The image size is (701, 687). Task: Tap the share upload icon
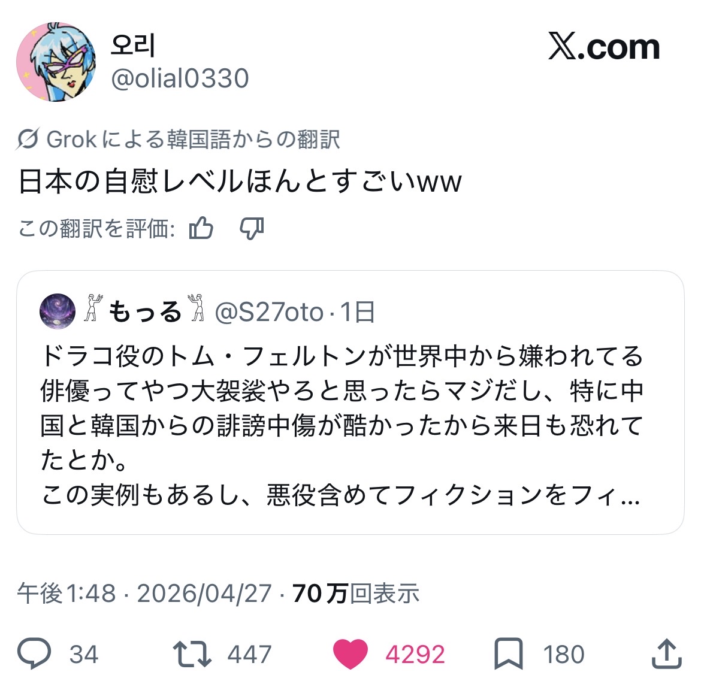(666, 653)
